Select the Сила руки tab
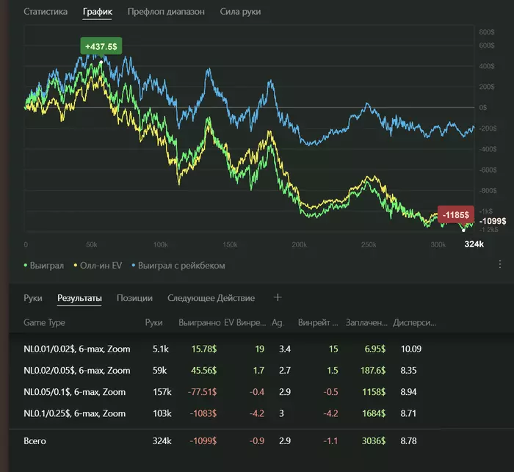Screen dimensions: 514x472 240,12
